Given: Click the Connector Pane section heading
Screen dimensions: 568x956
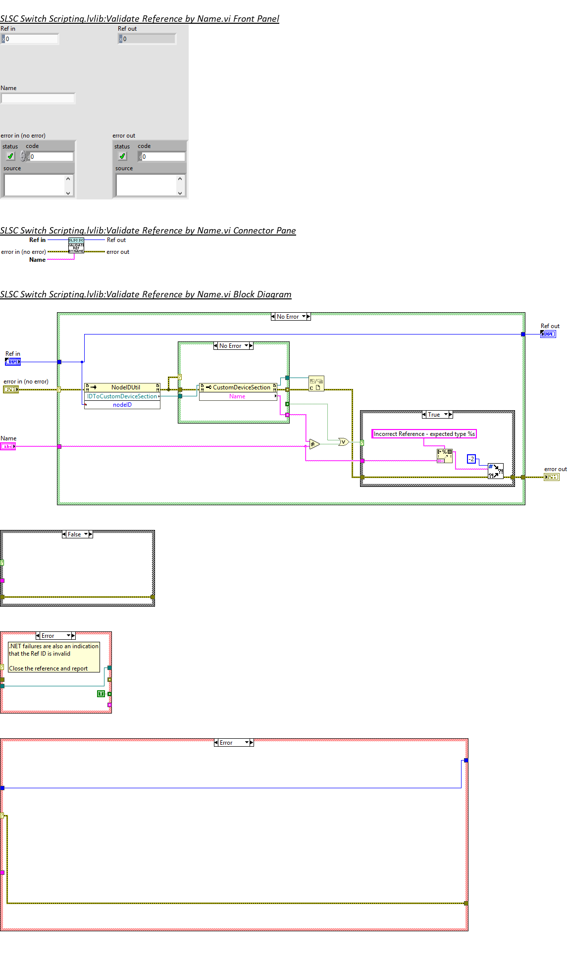Looking at the screenshot, I should [148, 231].
